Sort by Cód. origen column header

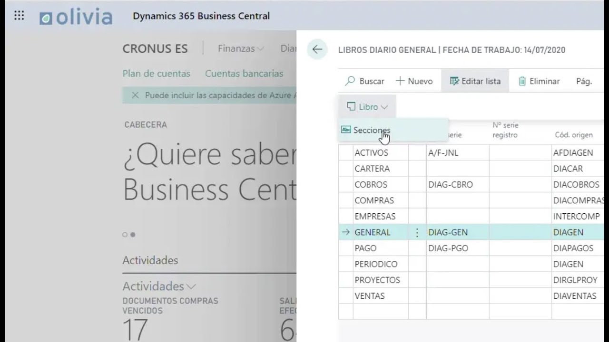574,135
